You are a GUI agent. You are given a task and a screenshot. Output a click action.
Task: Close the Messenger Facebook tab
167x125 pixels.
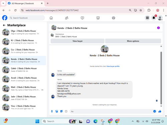pos(42,3)
